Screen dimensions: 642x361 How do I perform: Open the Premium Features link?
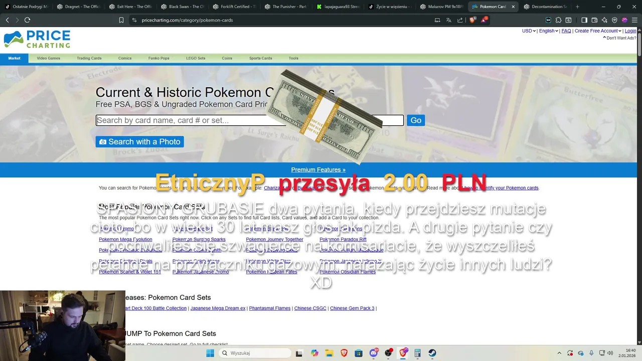318,169
